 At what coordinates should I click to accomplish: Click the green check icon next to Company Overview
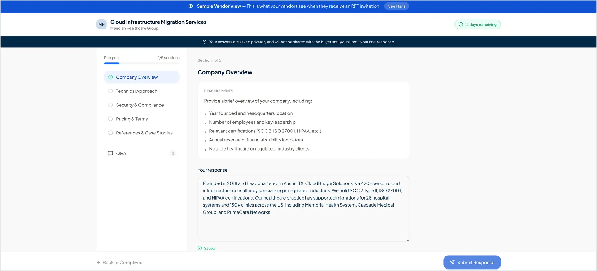(x=110, y=77)
